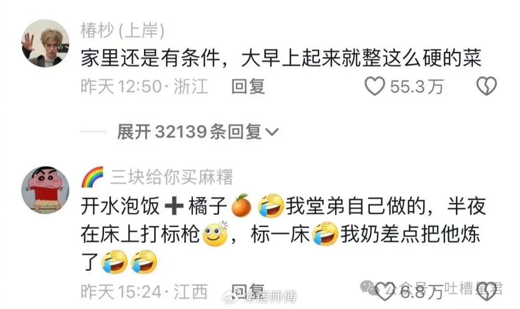Viewport: 520px width, 309px height.
Task: Click the rainbow badge before 三块给你买麻糬
Action: 92,177
